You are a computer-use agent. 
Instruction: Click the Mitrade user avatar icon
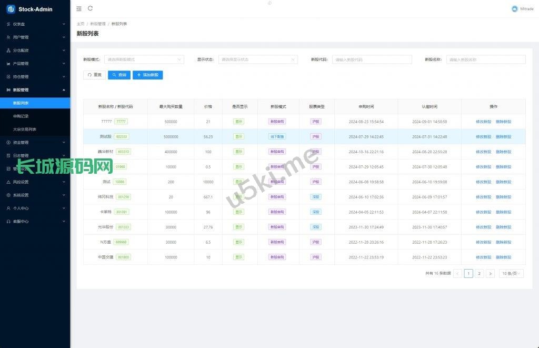point(514,9)
